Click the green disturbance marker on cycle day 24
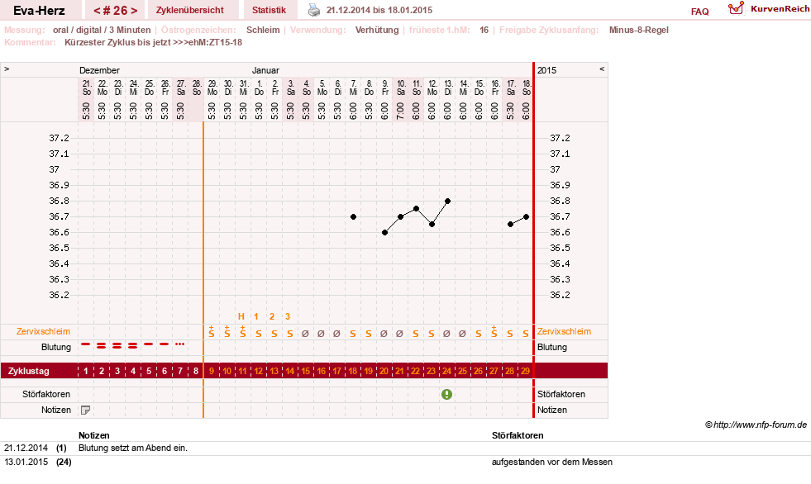 coord(447,394)
